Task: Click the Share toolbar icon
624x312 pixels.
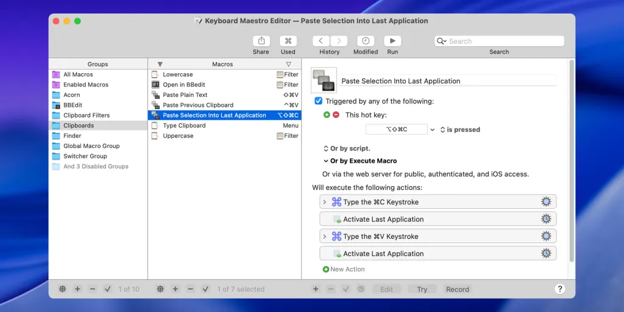Action: 261,41
